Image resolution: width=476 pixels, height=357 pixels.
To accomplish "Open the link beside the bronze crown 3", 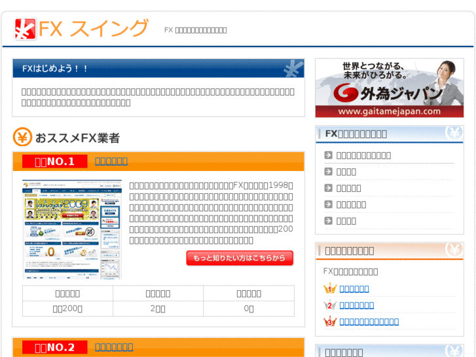I will point(369,322).
